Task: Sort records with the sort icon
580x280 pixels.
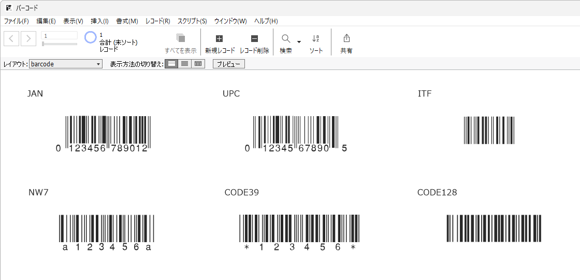Action: [x=315, y=38]
